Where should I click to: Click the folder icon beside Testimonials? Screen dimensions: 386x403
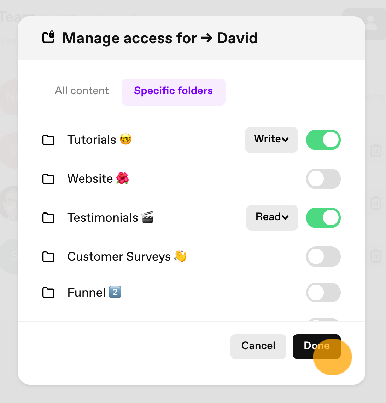(x=48, y=218)
